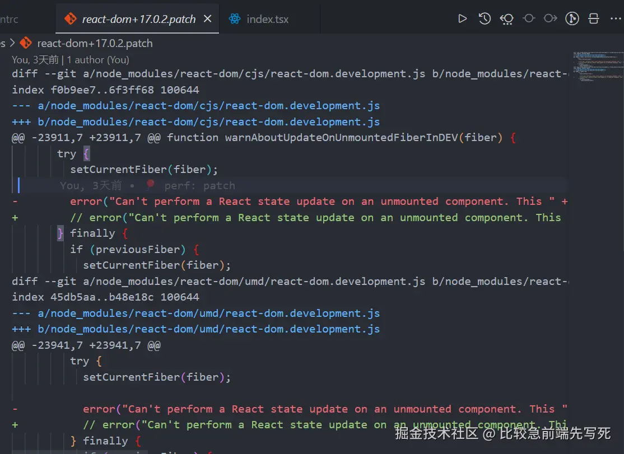
Task: Click the minimap code overview
Action: coord(598,67)
